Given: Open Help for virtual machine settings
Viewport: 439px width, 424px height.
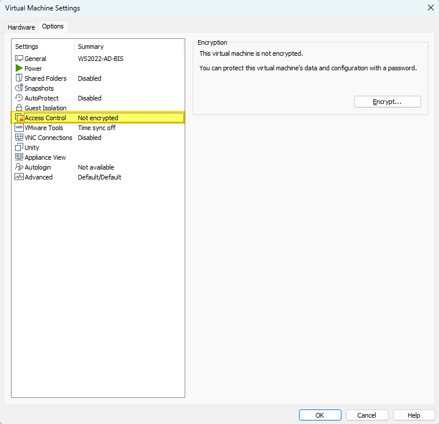Looking at the screenshot, I should point(414,415).
